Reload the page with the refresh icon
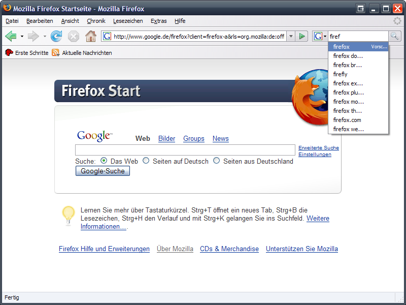 (x=56, y=36)
